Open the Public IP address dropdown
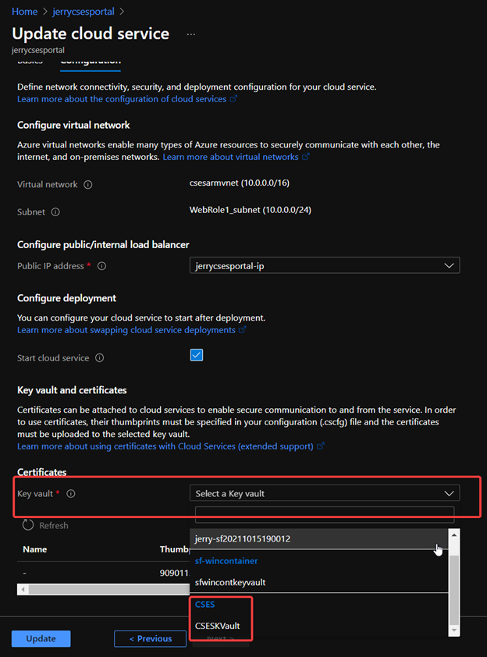 tap(325, 265)
